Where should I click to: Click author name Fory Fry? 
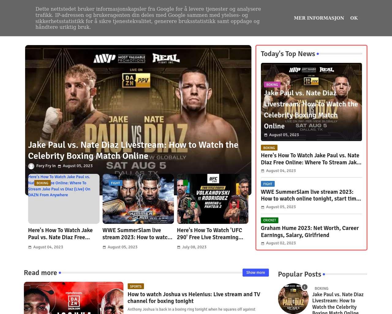pos(43,166)
